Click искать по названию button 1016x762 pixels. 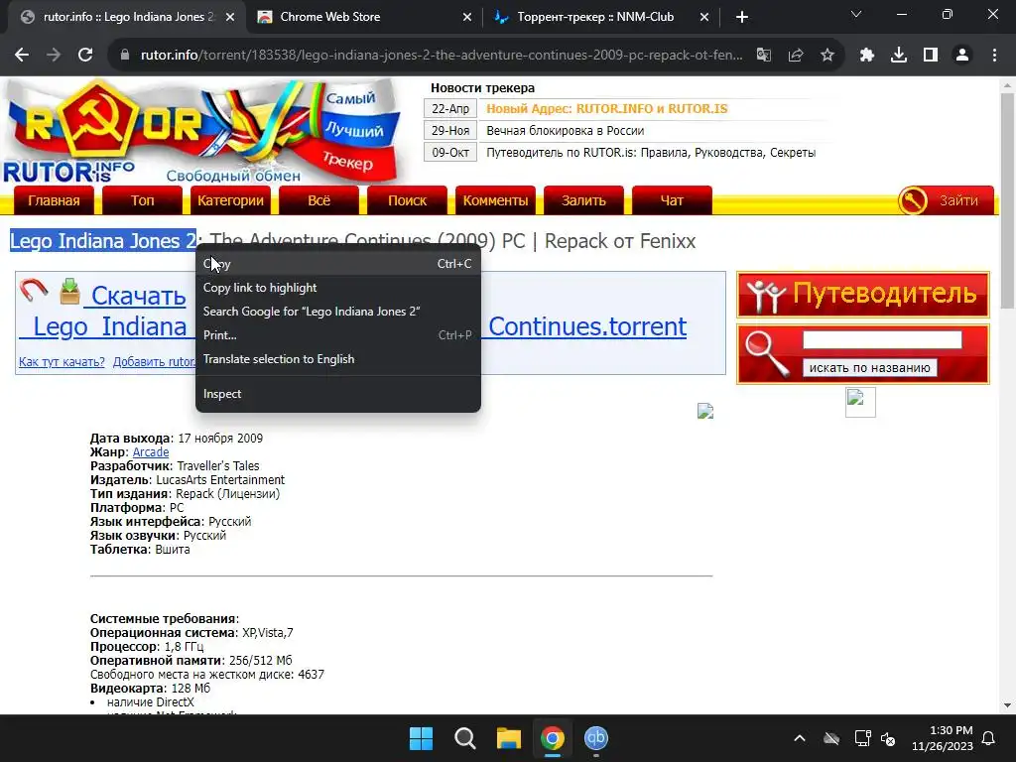pos(869,367)
